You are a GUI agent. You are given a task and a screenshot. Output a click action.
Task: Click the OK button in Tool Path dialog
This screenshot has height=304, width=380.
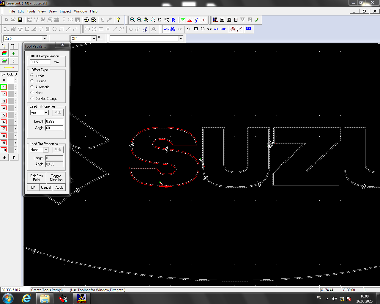pos(33,188)
